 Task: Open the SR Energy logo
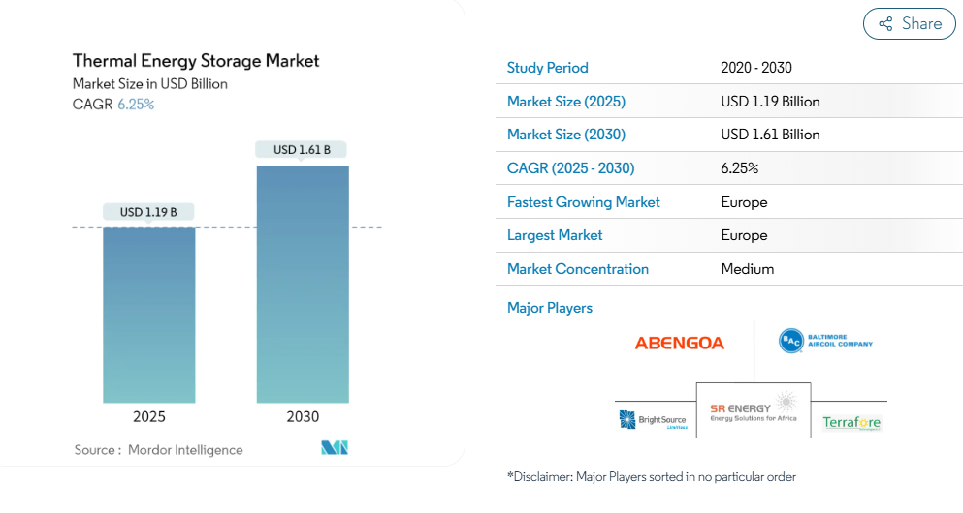754,409
